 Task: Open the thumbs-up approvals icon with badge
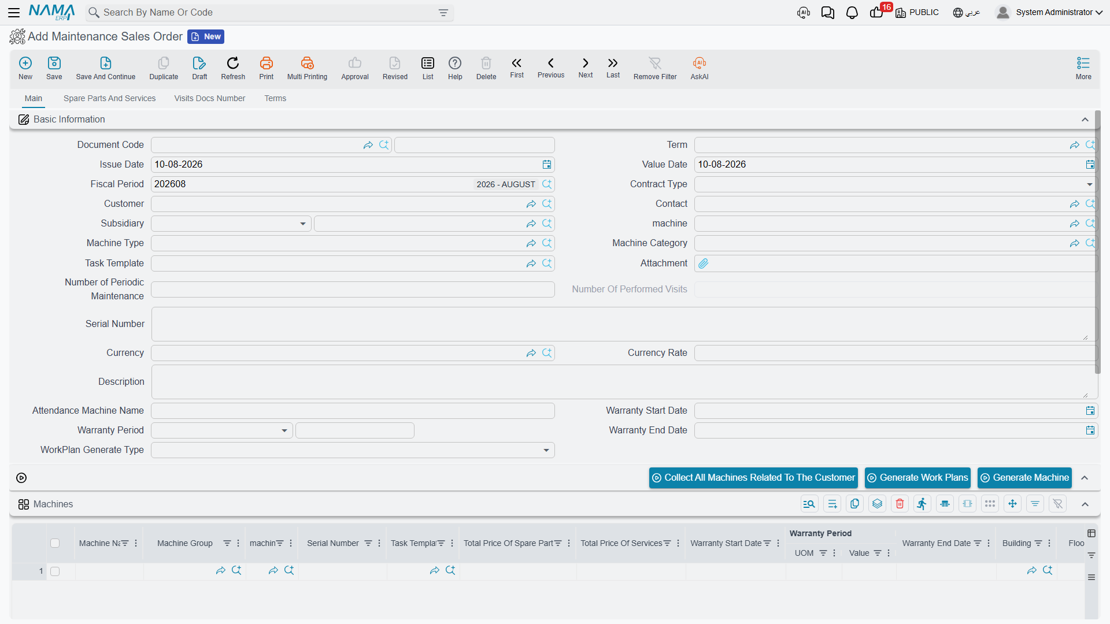tap(877, 12)
